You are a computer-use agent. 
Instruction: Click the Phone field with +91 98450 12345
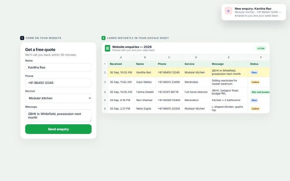[x=58, y=83]
